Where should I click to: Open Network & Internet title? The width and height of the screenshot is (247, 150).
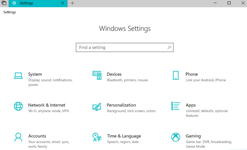(47, 105)
